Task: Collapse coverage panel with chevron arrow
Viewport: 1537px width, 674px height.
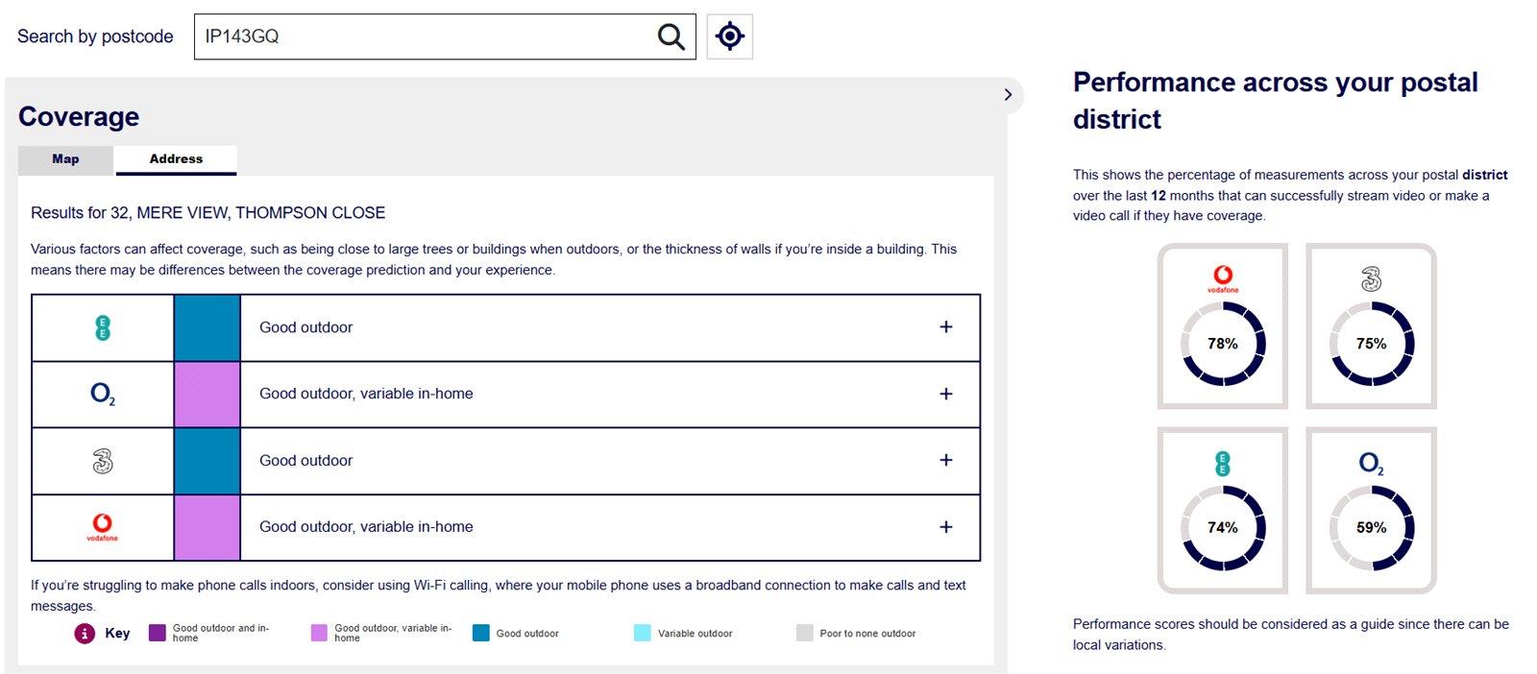Action: (1008, 94)
